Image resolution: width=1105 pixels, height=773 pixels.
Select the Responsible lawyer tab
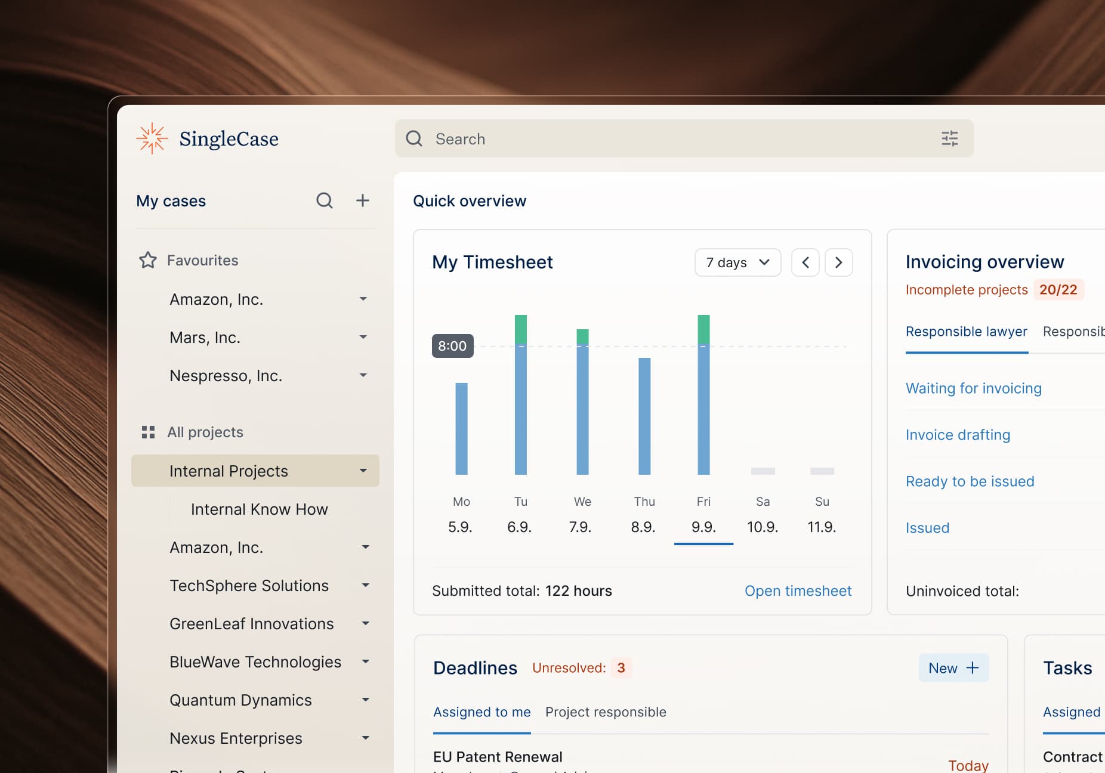[966, 332]
